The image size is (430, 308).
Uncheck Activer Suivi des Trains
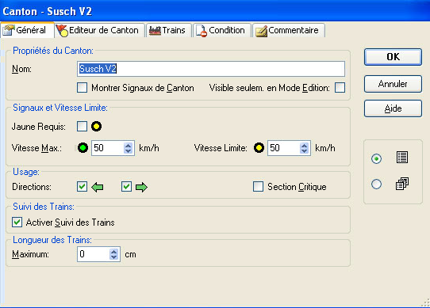click(17, 222)
